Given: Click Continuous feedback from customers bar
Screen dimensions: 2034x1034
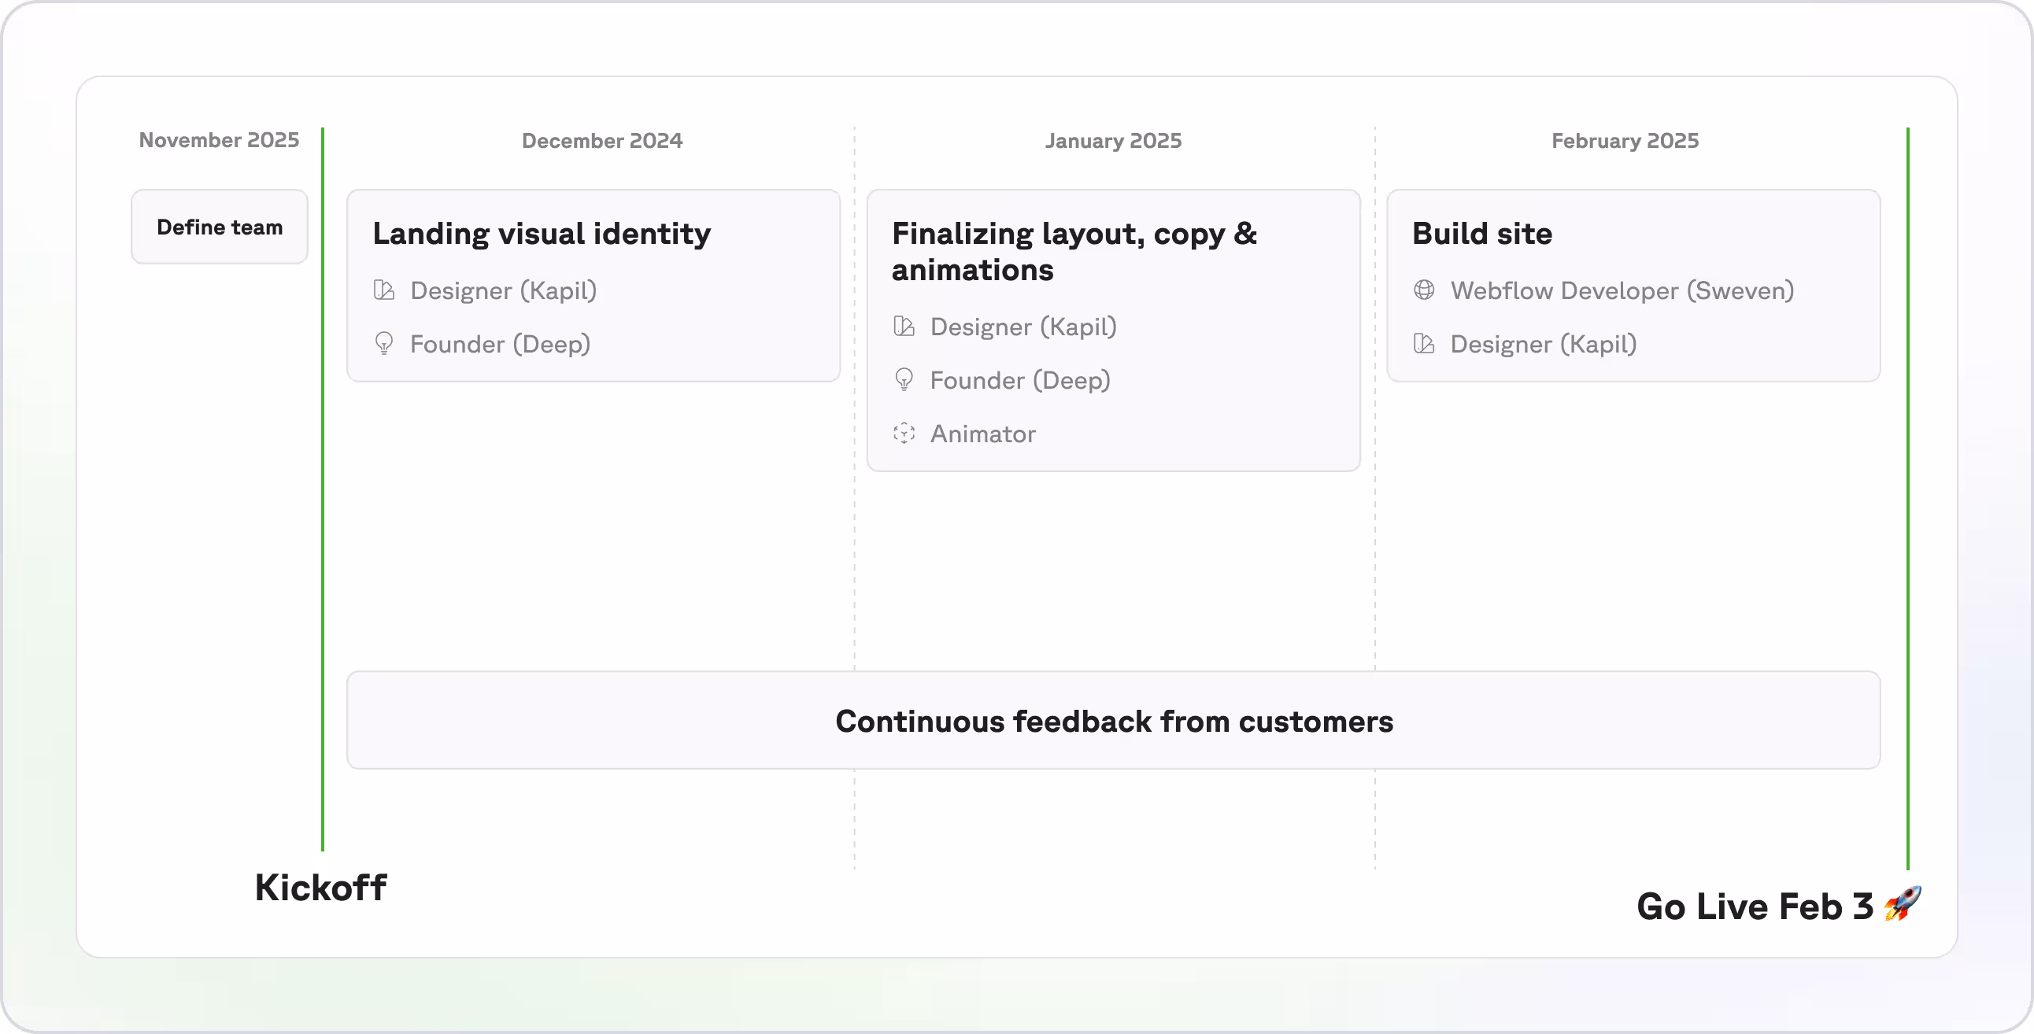Looking at the screenshot, I should click(1113, 721).
